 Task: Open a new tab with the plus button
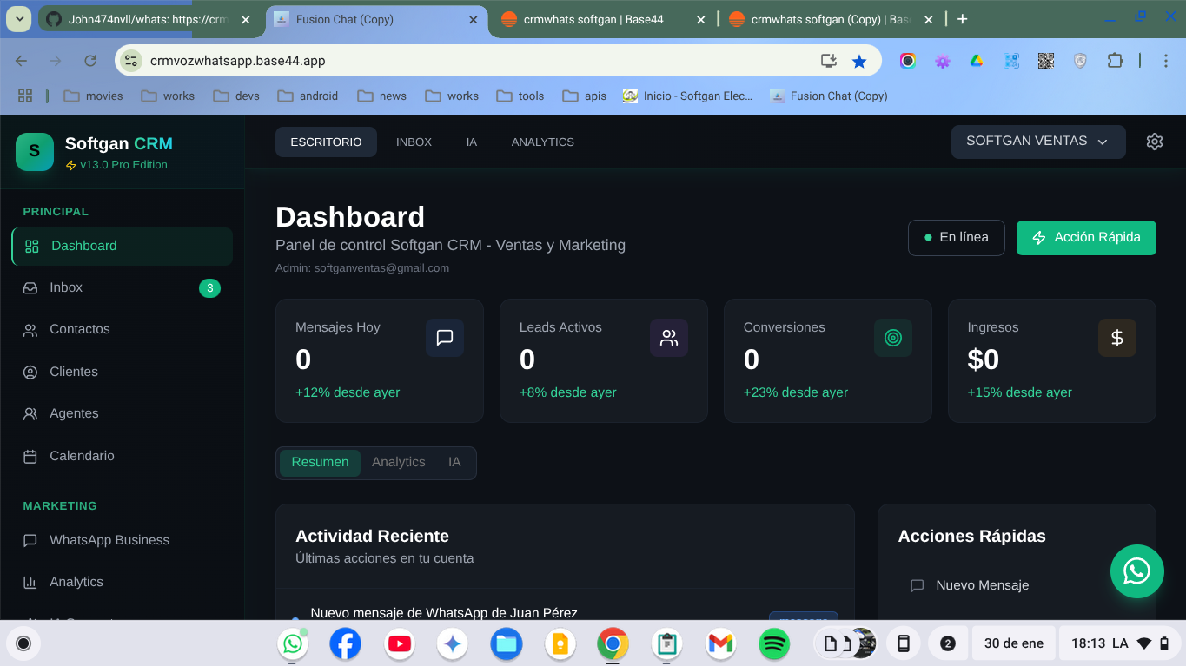pyautogui.click(x=962, y=19)
